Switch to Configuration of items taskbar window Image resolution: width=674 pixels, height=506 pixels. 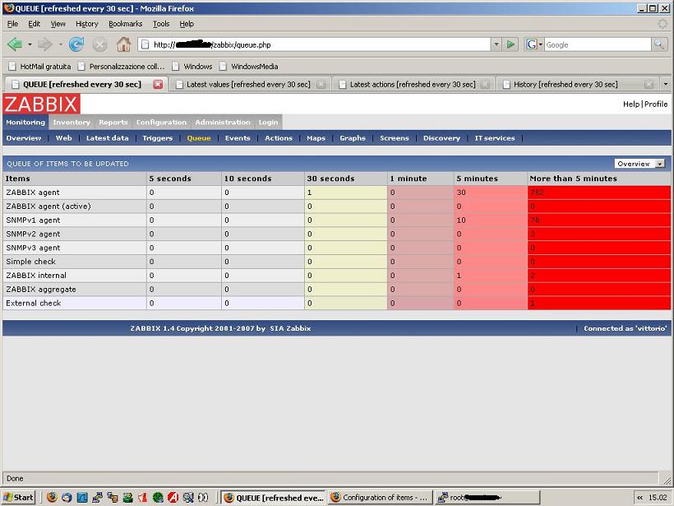coord(380,498)
